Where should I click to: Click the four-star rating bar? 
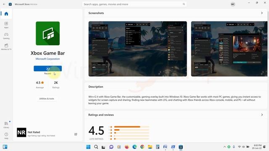132,130
